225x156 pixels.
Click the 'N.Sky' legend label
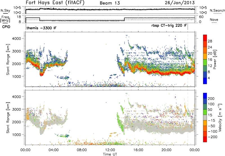coord(5,10)
